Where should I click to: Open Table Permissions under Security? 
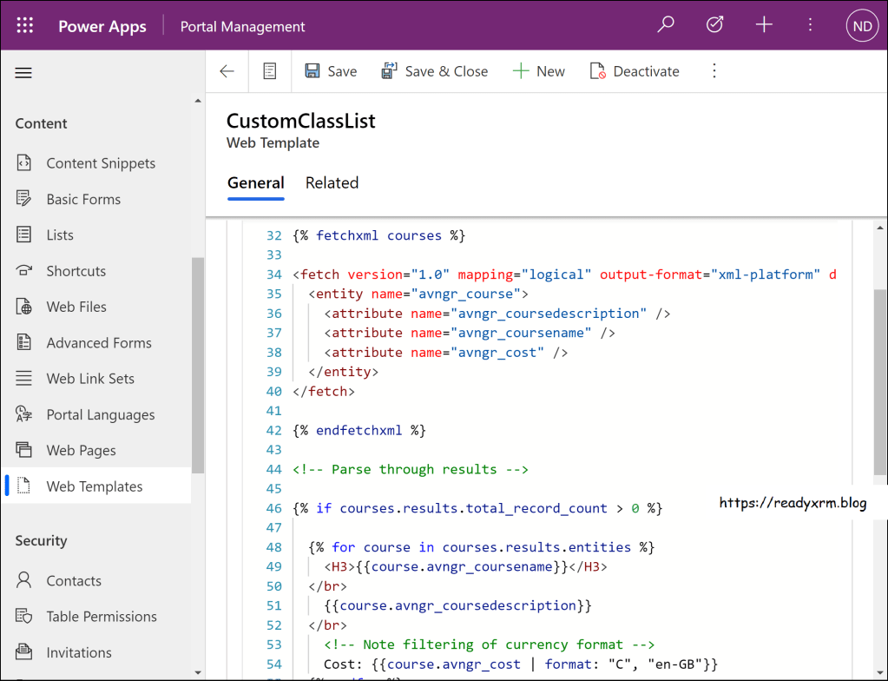tap(102, 616)
